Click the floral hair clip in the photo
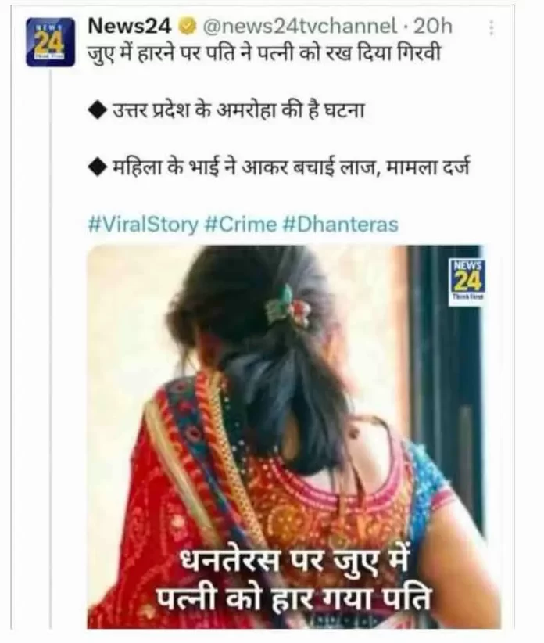This screenshot has height=643, width=544. (x=288, y=307)
